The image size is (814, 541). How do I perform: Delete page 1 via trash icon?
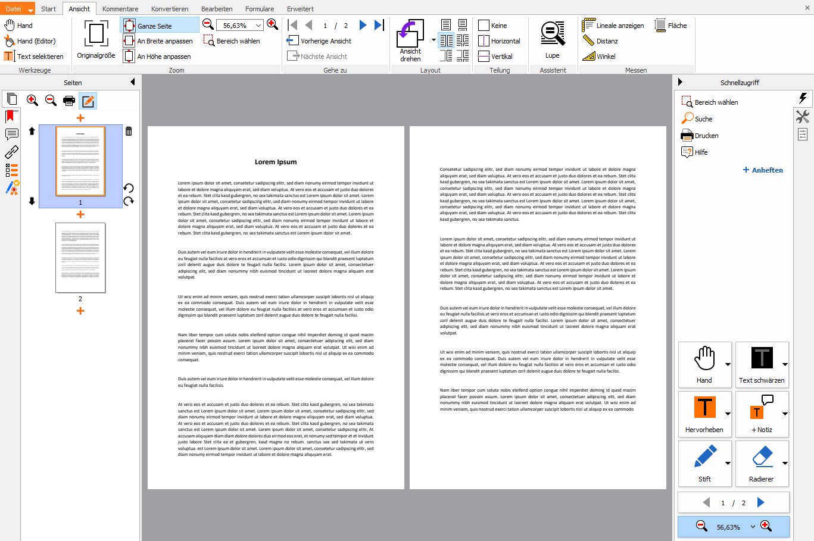(129, 130)
